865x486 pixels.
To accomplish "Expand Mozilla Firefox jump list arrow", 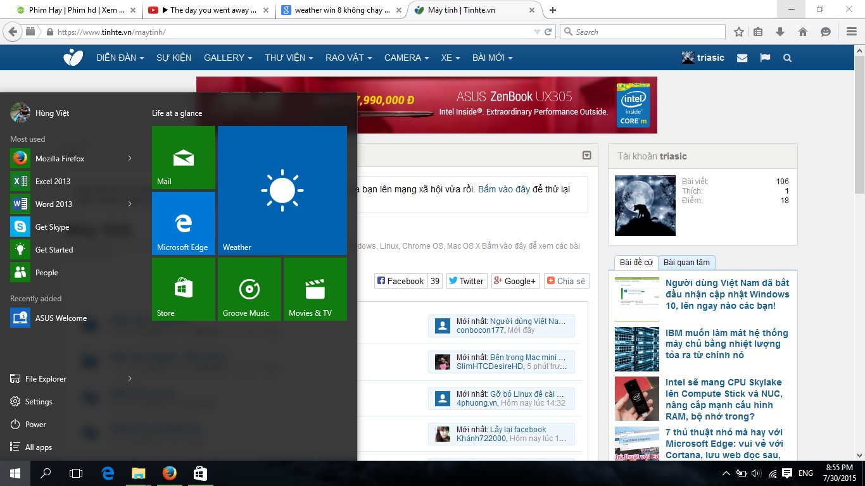I will pos(130,158).
